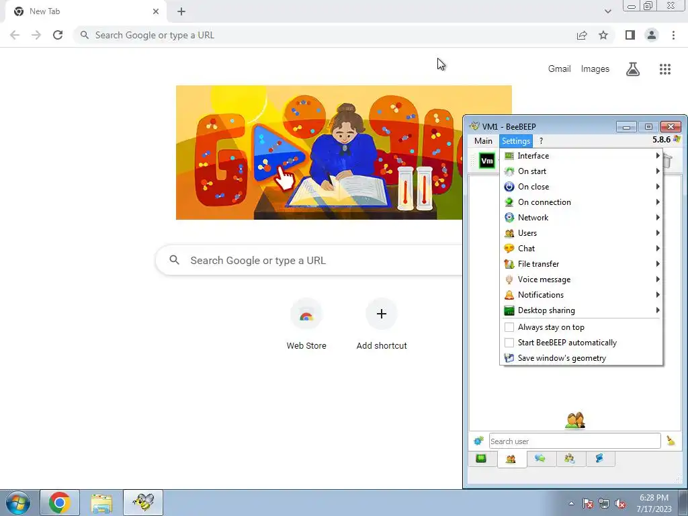Switch to the chats tab
Viewport: 688px width, 516px height.
coord(540,459)
